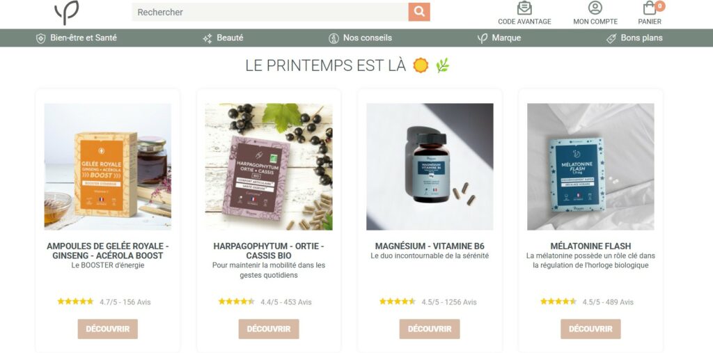Open the Mélatonine Flash product photo

pyautogui.click(x=590, y=166)
